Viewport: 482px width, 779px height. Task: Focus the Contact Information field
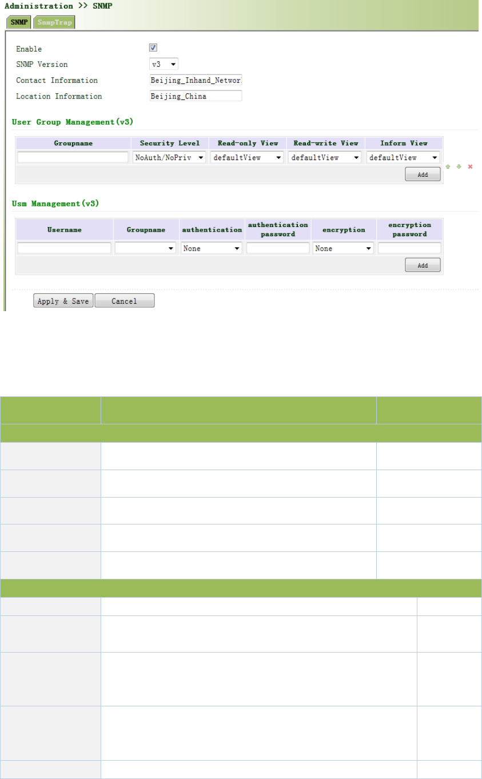click(x=196, y=80)
